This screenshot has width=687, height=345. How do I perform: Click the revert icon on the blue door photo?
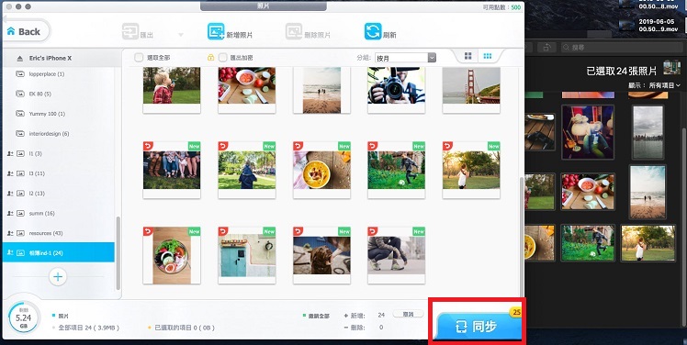pyautogui.click(x=223, y=231)
